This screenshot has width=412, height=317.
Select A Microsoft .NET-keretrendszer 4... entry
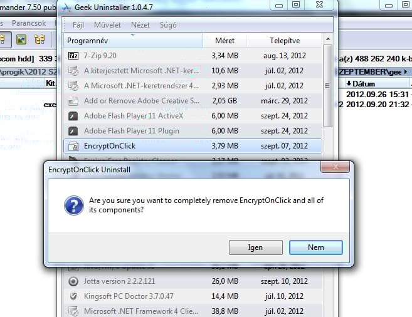click(x=193, y=86)
